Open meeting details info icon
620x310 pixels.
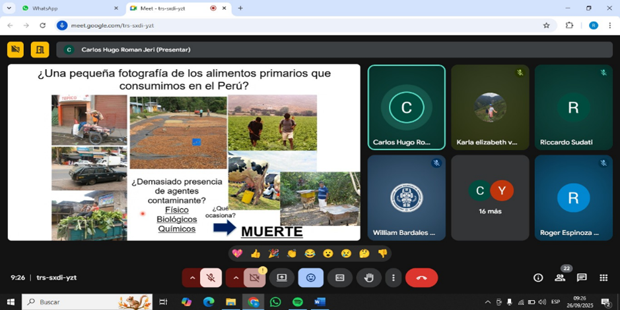[538, 278]
